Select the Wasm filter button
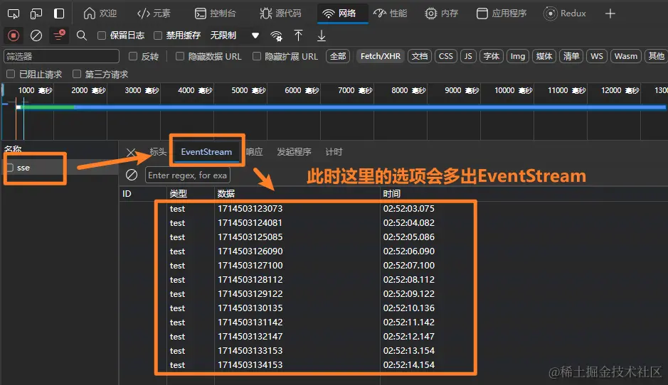The width and height of the screenshot is (668, 385). 626,56
